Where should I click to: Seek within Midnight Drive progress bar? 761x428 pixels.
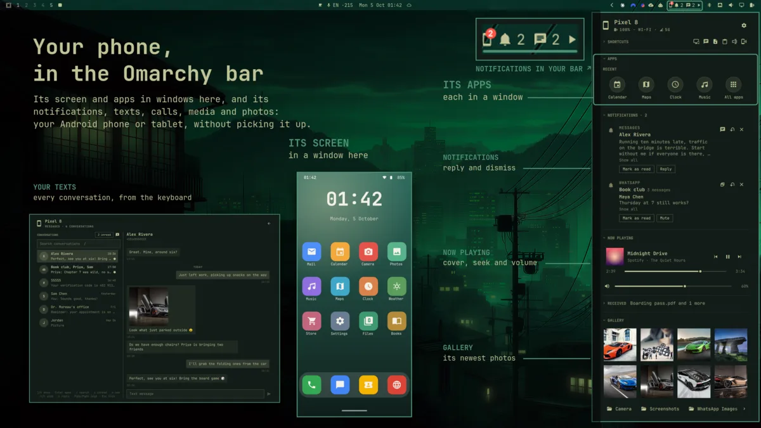(x=676, y=271)
